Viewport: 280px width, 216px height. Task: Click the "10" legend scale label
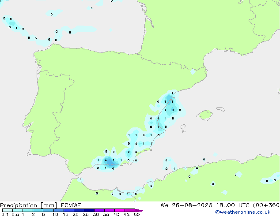55,214
